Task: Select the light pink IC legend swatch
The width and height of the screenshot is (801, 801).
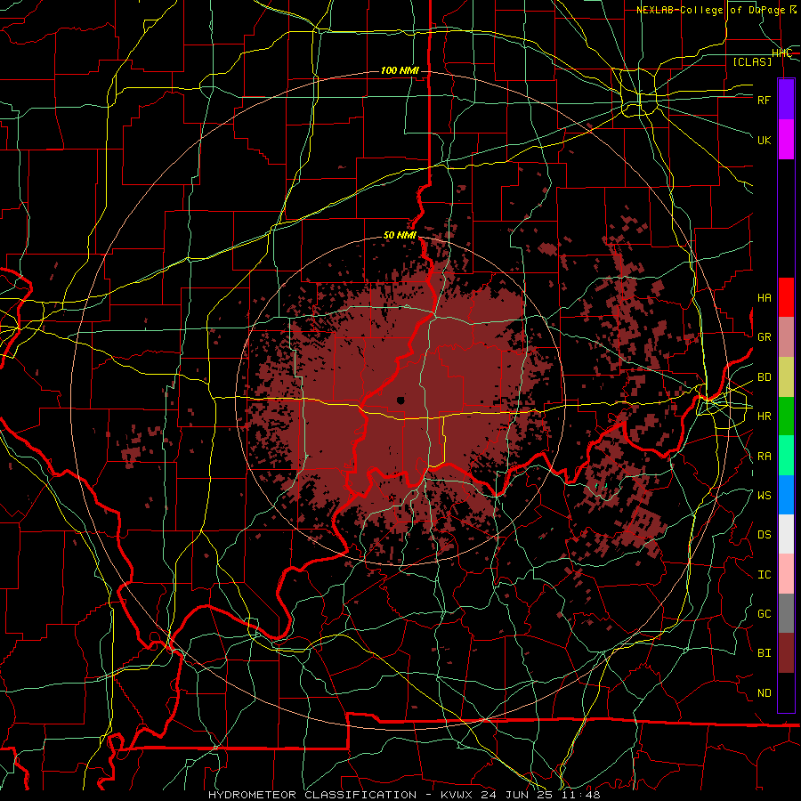Action: pyautogui.click(x=786, y=574)
